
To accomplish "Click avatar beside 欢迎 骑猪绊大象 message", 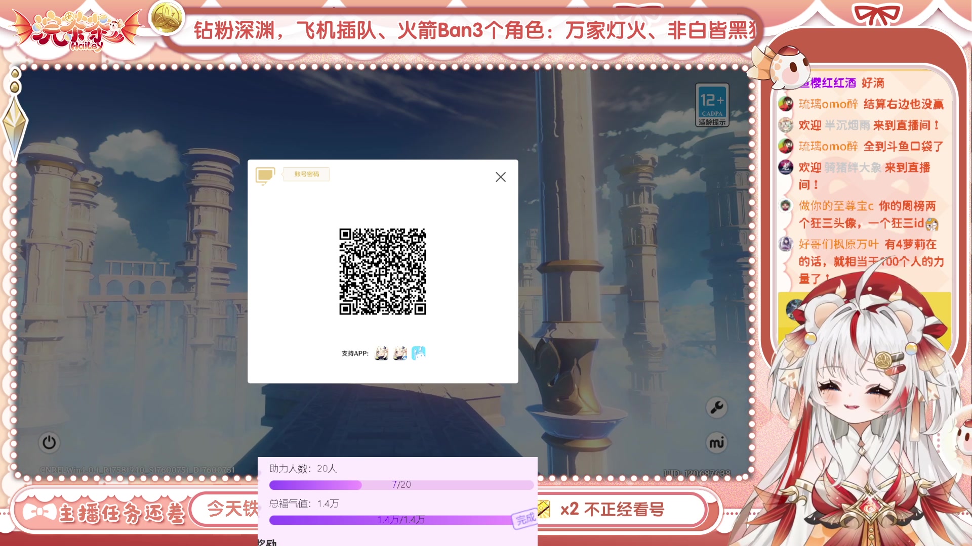I will tap(786, 167).
